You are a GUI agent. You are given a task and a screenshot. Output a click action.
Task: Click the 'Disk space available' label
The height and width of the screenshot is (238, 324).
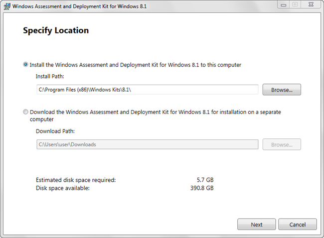click(x=63, y=188)
